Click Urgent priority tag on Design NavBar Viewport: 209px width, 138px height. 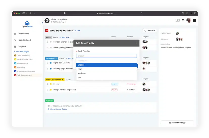(114, 90)
